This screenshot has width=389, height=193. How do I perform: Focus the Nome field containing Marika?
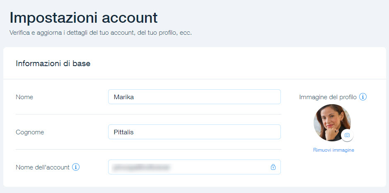(194, 97)
